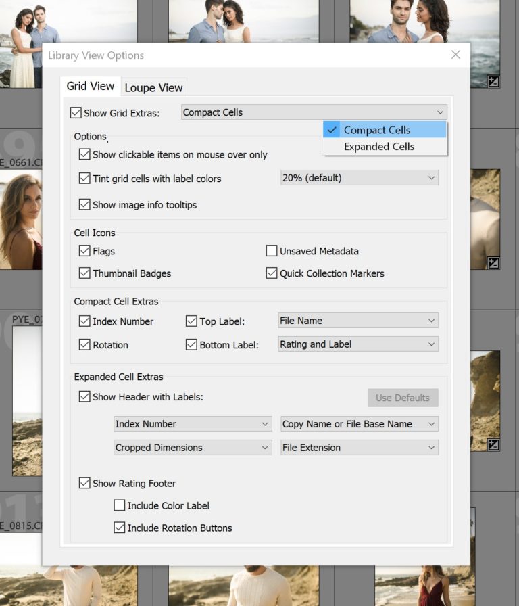The width and height of the screenshot is (519, 606).
Task: Open the Bottom Label dropdown showing Rating and Label
Action: pyautogui.click(x=358, y=344)
